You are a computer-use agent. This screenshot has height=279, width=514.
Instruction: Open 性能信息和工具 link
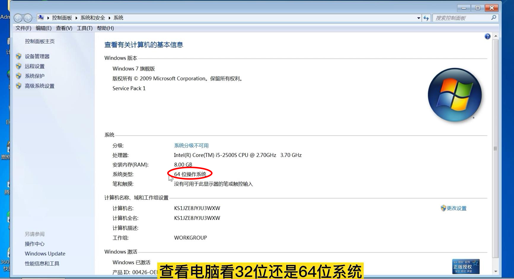[42, 263]
